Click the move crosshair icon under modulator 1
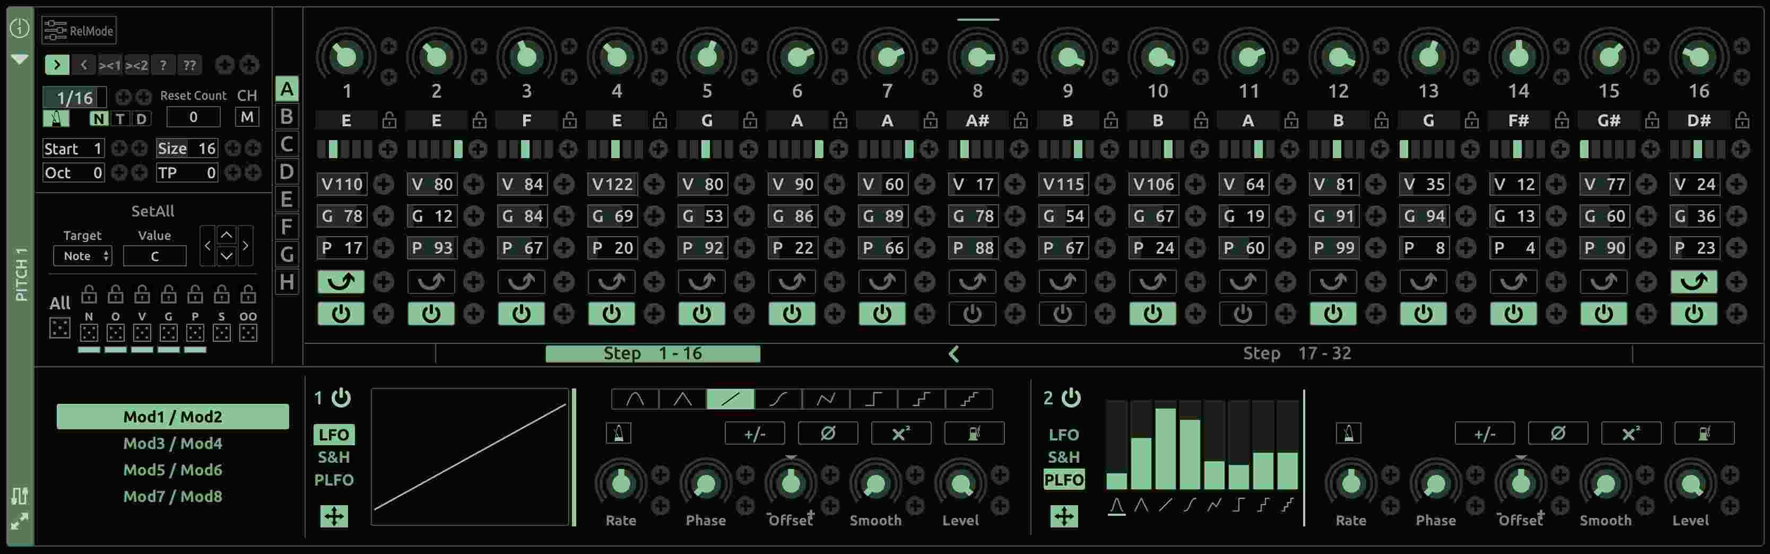The image size is (1770, 554). (x=334, y=516)
